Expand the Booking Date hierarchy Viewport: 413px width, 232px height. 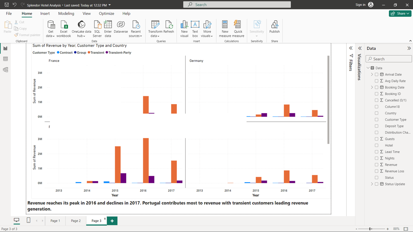pos(372,87)
